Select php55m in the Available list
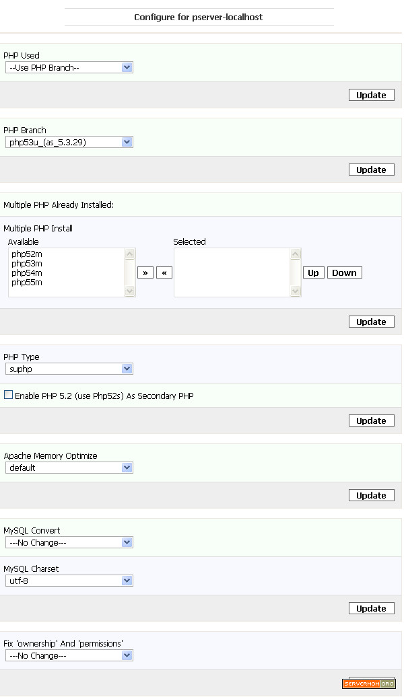Image resolution: width=404 pixels, height=697 pixels. click(x=27, y=283)
